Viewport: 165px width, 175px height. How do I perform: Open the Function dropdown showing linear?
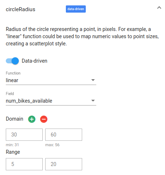51,80
